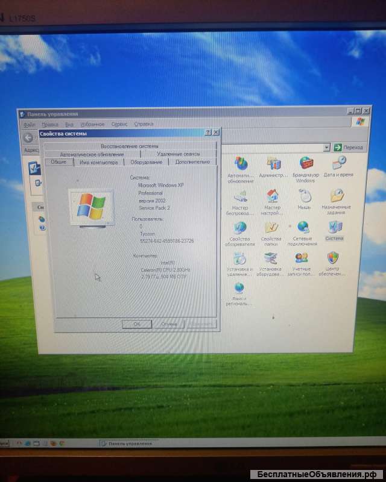
Task: Select the Восстановление системы tab
Action: [x=130, y=146]
